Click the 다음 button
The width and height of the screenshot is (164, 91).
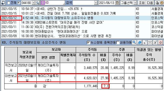click(x=150, y=3)
